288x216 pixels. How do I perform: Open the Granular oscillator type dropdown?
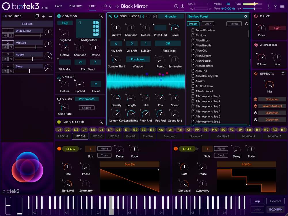(171, 16)
